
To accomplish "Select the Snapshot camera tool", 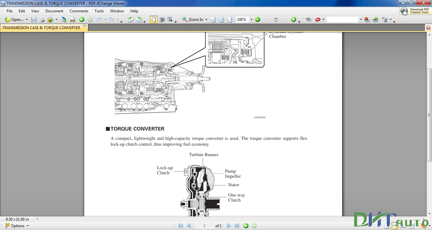I will [x=162, y=20].
